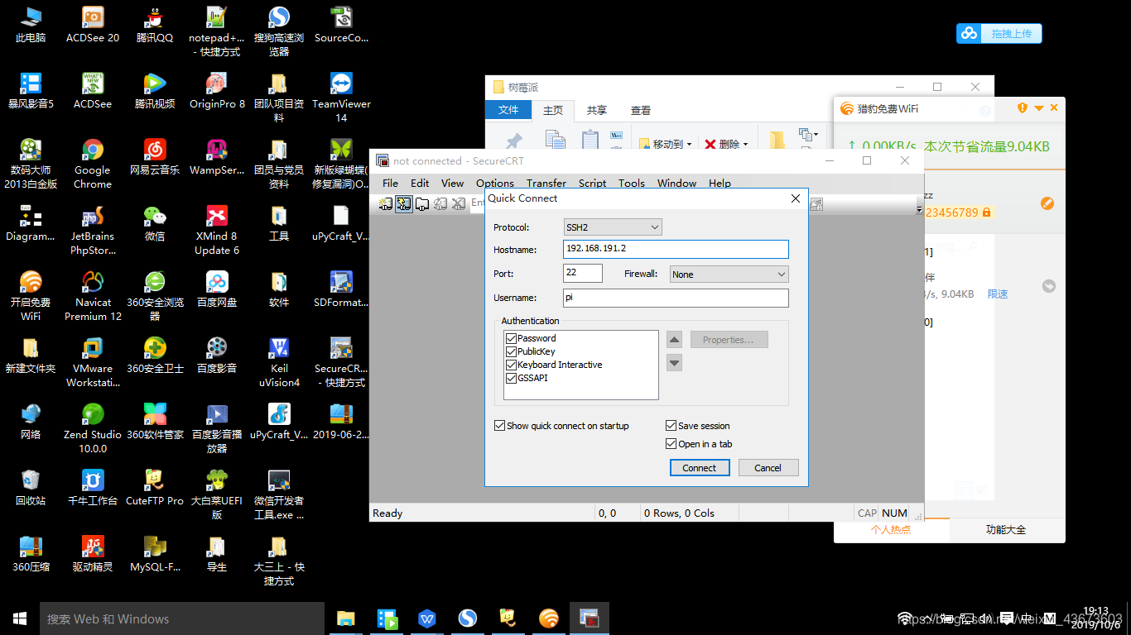1131x635 pixels.
Task: Open the WiFi window title bar dropdown arrow
Action: (1039, 108)
